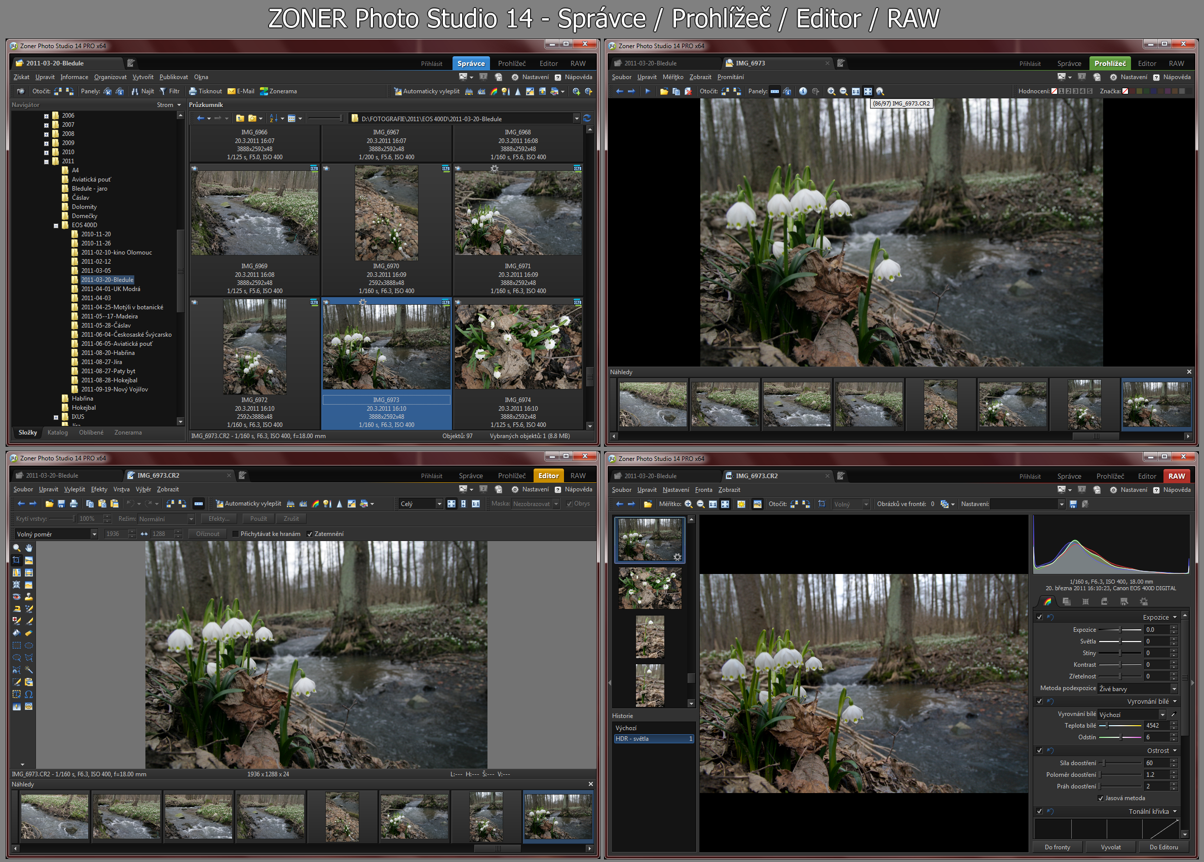Toggle HQ preview icon in RAW toolbar
Image resolution: width=1204 pixels, height=862 pixels.
[758, 504]
